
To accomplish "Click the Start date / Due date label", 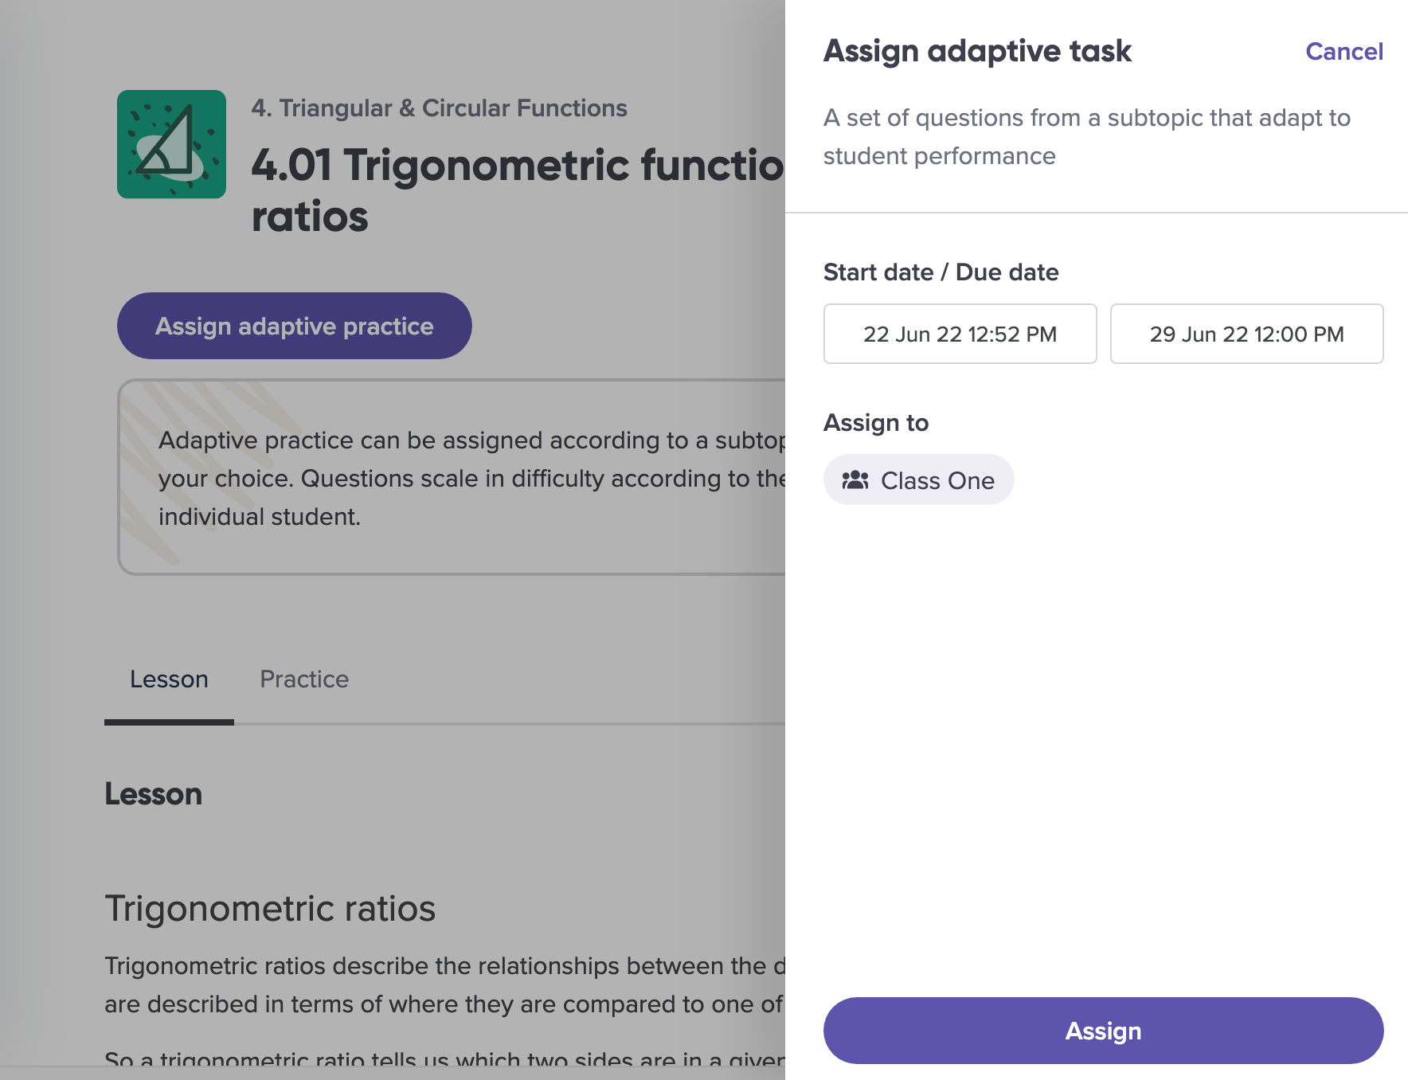I will (x=941, y=272).
